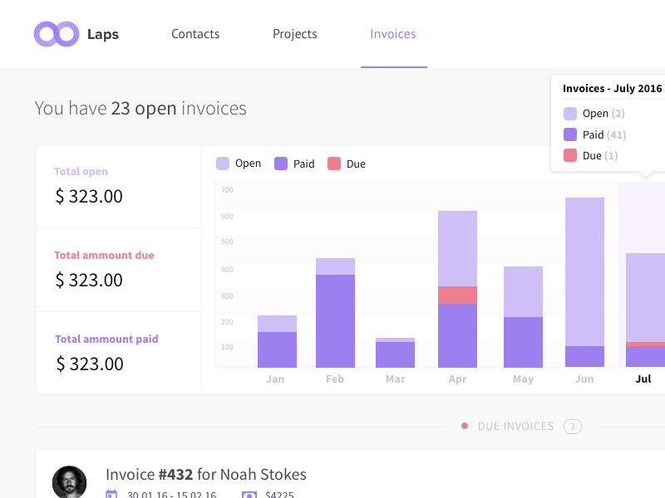
Task: Click the money icon beside $4225
Action: pos(249,495)
